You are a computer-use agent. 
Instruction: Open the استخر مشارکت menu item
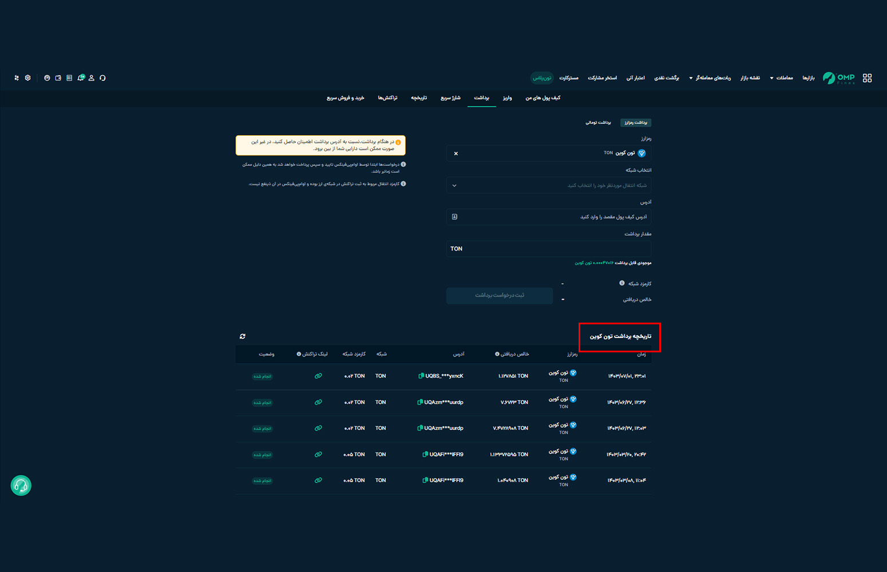click(603, 78)
